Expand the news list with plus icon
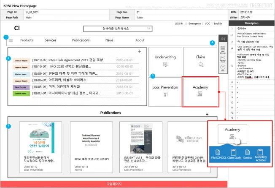Screen dimensions: 275x188 (140, 52)
